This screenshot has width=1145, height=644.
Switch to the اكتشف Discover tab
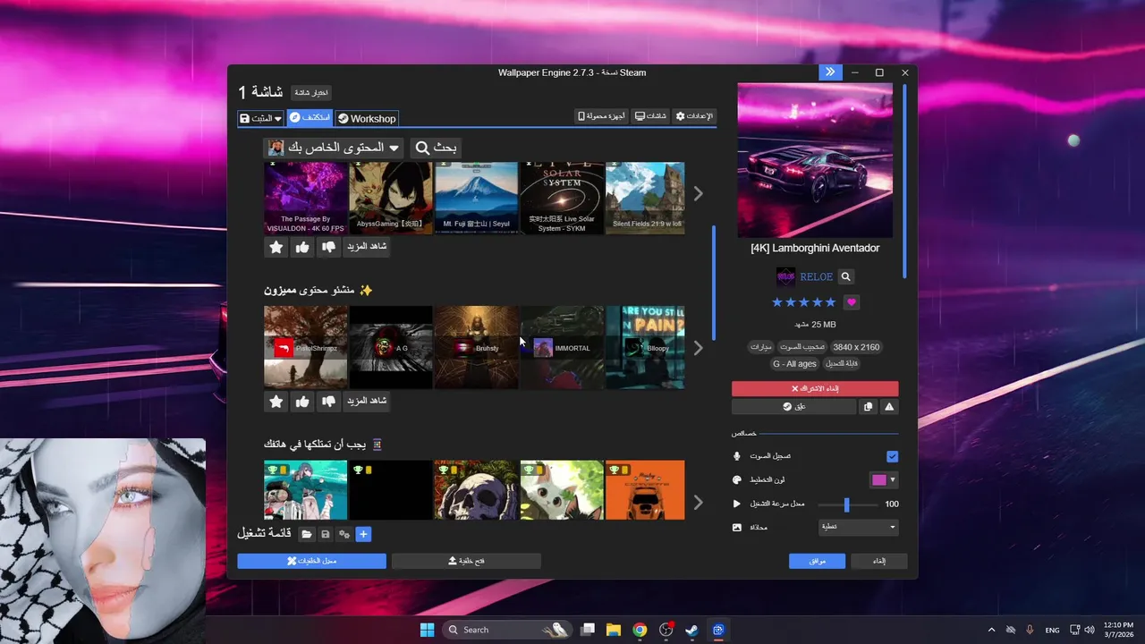[x=310, y=118]
